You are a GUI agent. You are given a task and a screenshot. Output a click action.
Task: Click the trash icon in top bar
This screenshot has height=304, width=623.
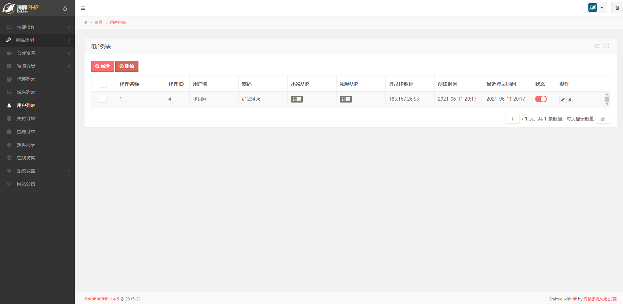click(x=617, y=8)
